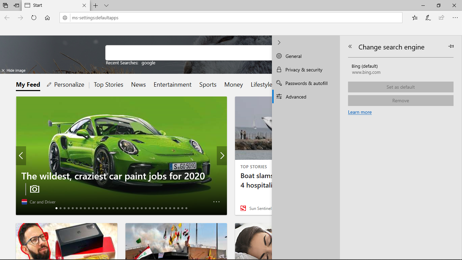Open Settings and more ellipsis menu
Viewport: 462px width, 260px height.
tap(455, 18)
